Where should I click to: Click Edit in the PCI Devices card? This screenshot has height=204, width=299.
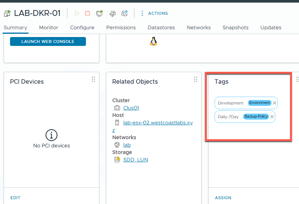[x=15, y=198]
